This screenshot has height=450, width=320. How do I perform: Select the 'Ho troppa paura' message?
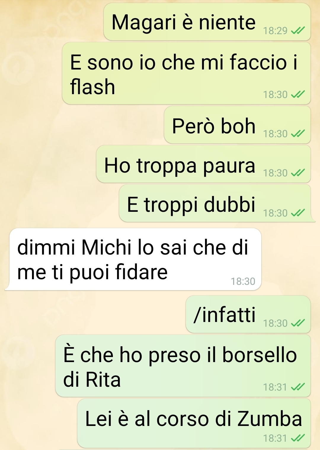(203, 164)
